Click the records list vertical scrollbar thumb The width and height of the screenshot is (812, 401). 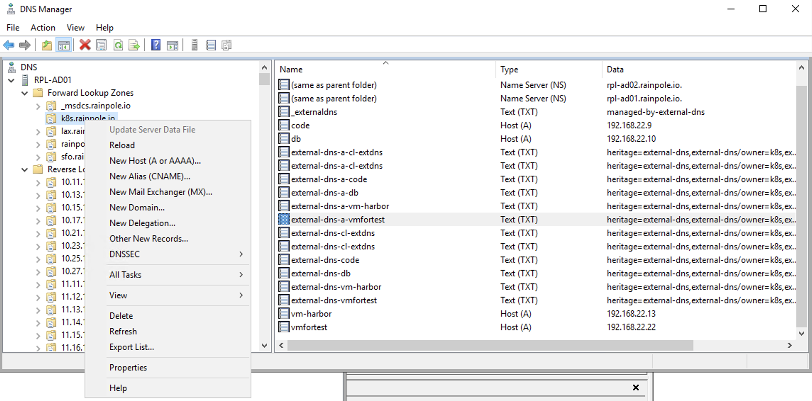click(x=801, y=205)
